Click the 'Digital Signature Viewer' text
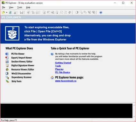This screenshot has width=136, height=122. click(x=23, y=65)
